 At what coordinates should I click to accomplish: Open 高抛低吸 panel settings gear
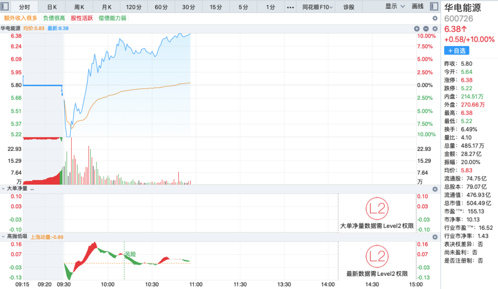[x=435, y=237]
